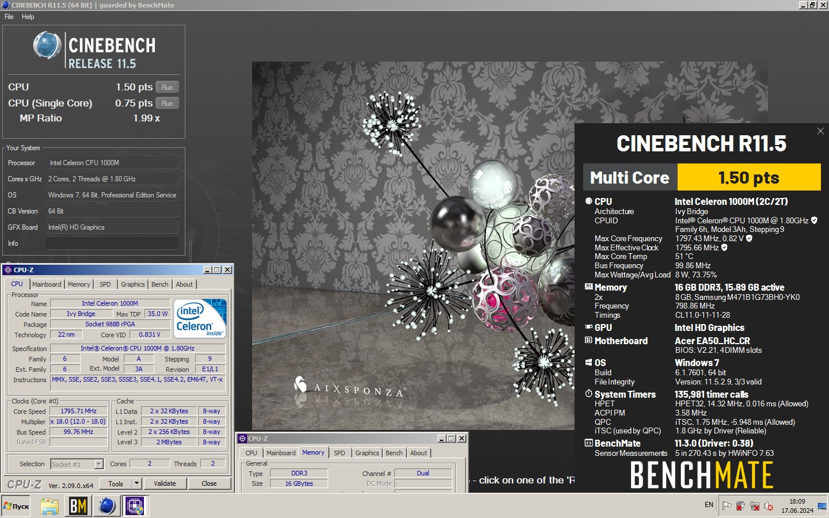
Task: Click the System Timers clock icon
Action: [x=589, y=394]
